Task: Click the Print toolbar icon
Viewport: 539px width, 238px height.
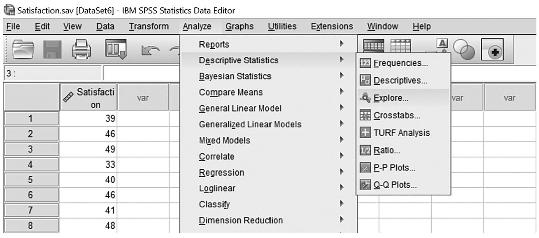Action: (81, 49)
